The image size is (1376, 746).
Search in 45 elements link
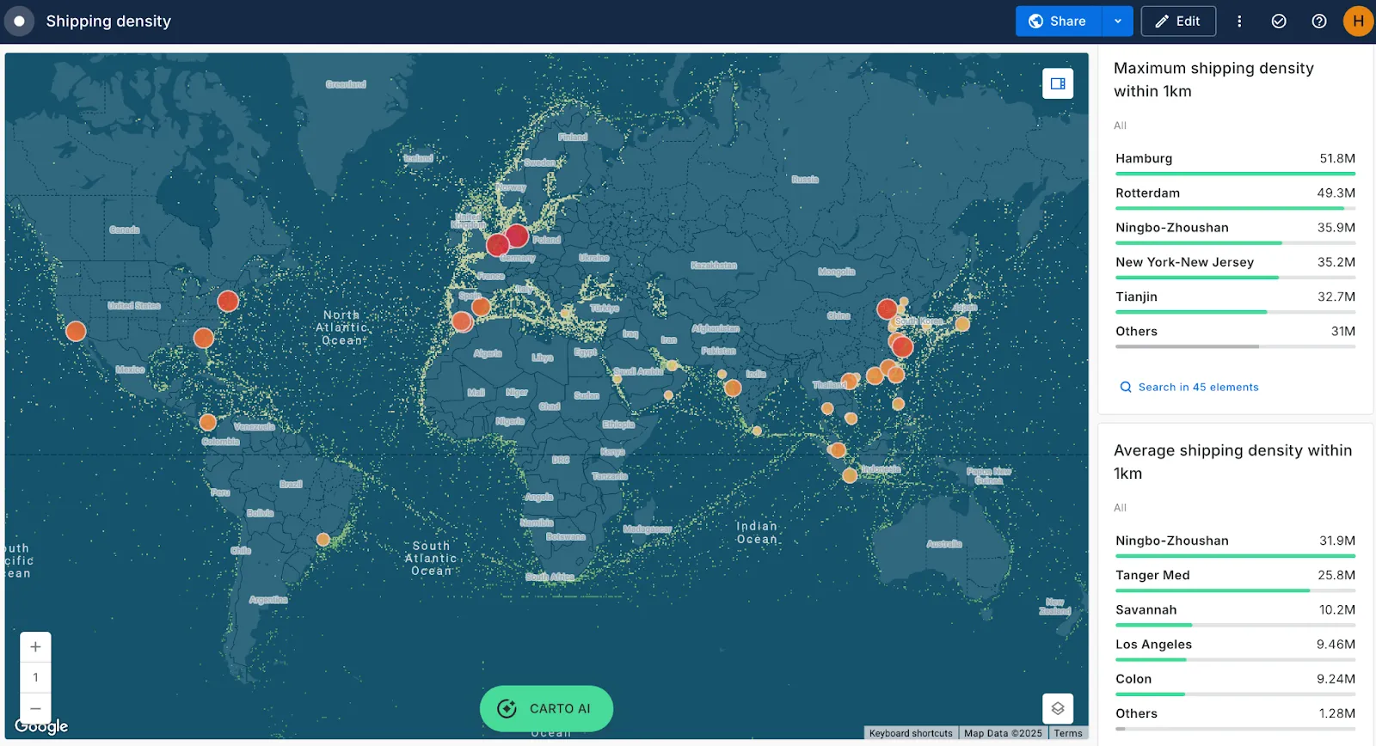click(1197, 388)
